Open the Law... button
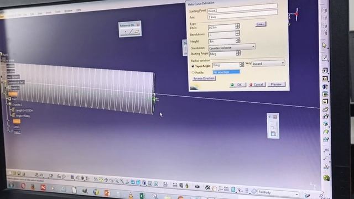This screenshot has height=199, width=354. tap(261, 24)
